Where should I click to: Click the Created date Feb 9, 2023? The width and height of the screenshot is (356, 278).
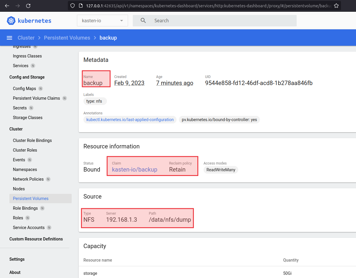click(x=129, y=83)
